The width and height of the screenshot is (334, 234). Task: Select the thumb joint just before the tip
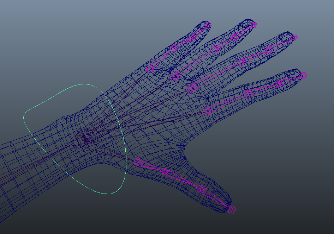point(201,188)
